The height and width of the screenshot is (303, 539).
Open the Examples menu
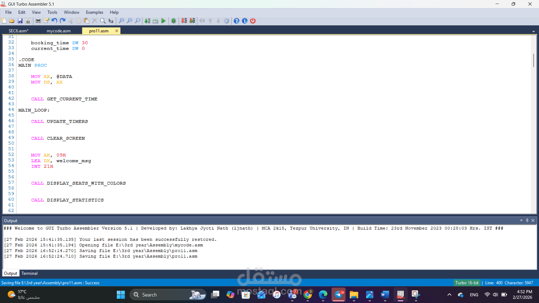tap(94, 12)
